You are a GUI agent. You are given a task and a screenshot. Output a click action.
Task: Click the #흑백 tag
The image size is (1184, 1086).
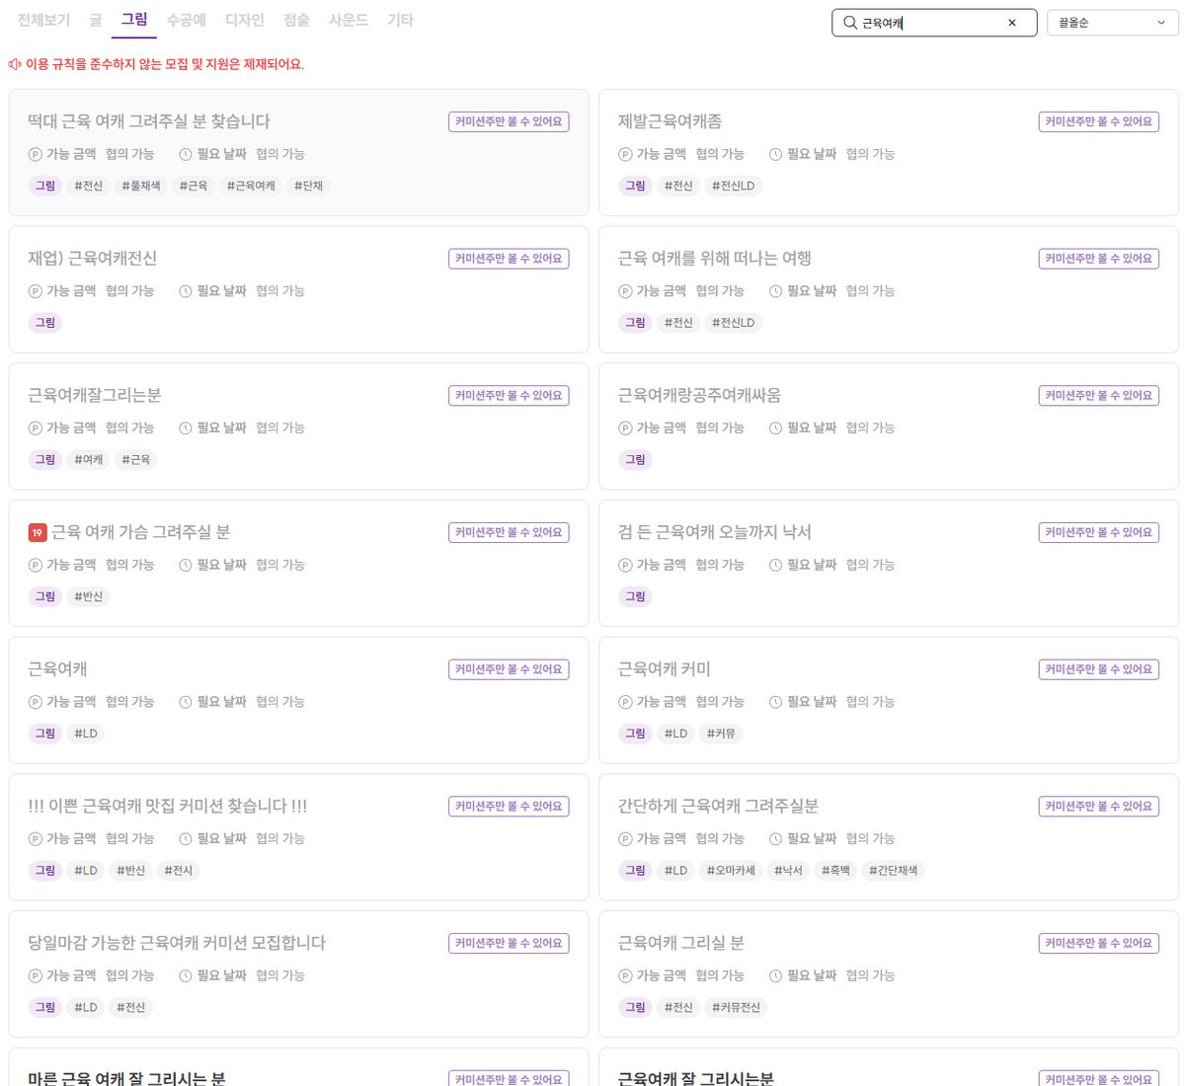coord(835,871)
